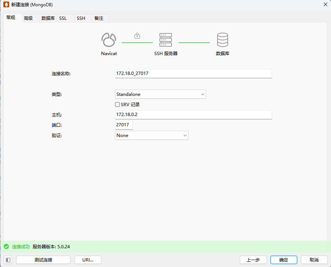Click the padlock icon on connection line
331x267 pixels.
coord(137,36)
